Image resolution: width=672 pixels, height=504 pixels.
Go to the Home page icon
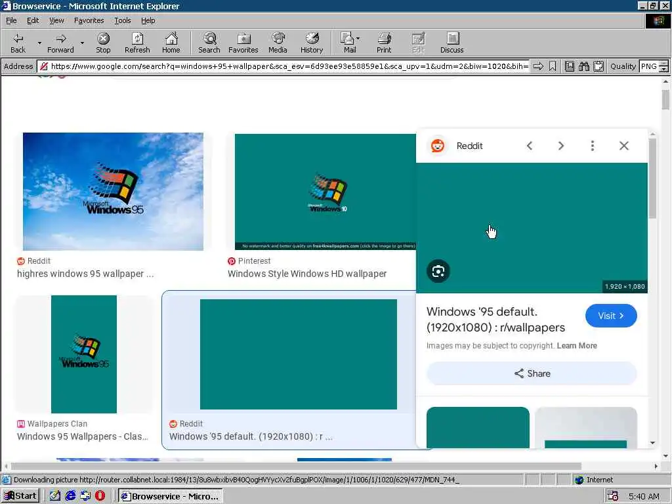pos(171,43)
